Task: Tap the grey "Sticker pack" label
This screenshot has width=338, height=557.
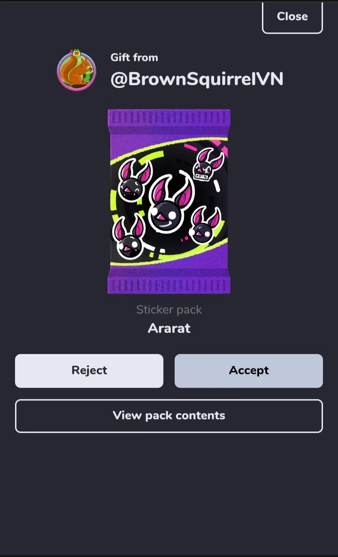Action: pyautogui.click(x=169, y=309)
